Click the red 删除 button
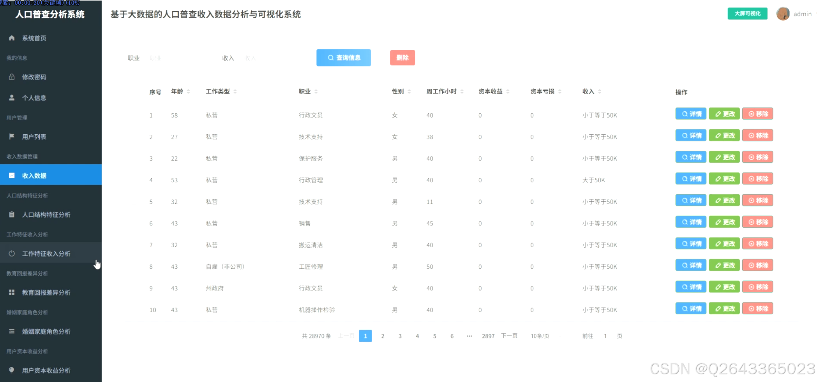 [x=402, y=58]
